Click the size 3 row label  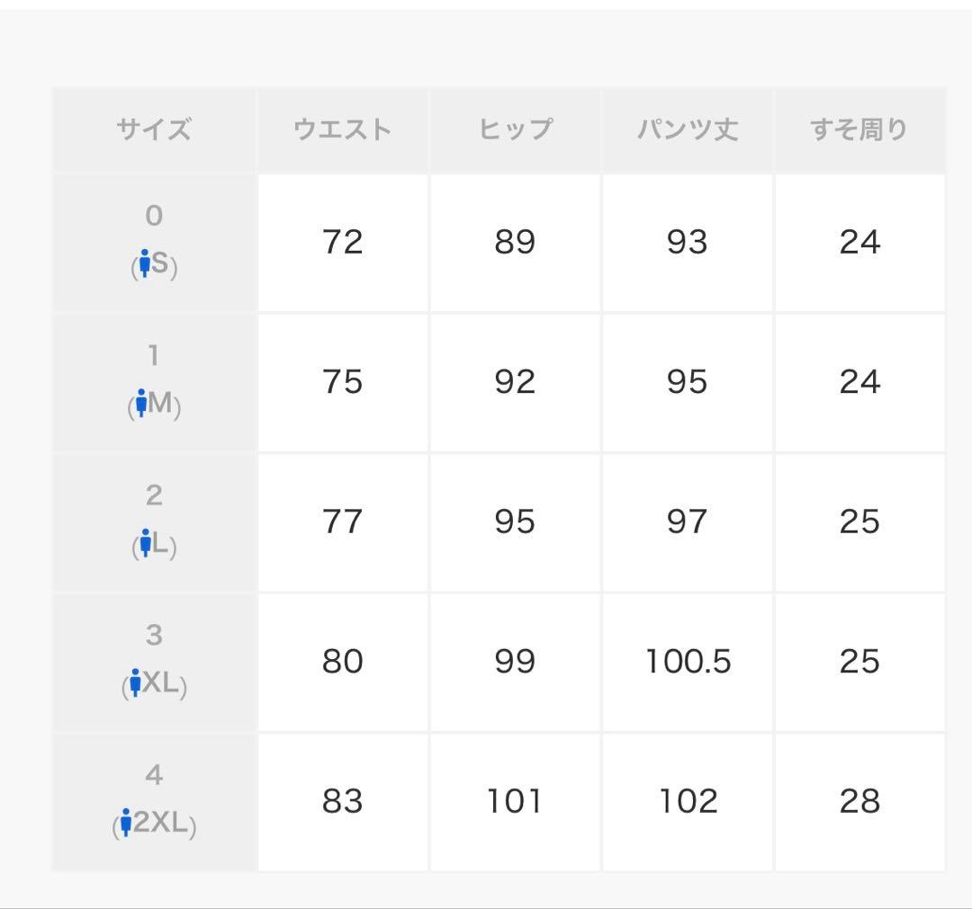click(x=154, y=635)
